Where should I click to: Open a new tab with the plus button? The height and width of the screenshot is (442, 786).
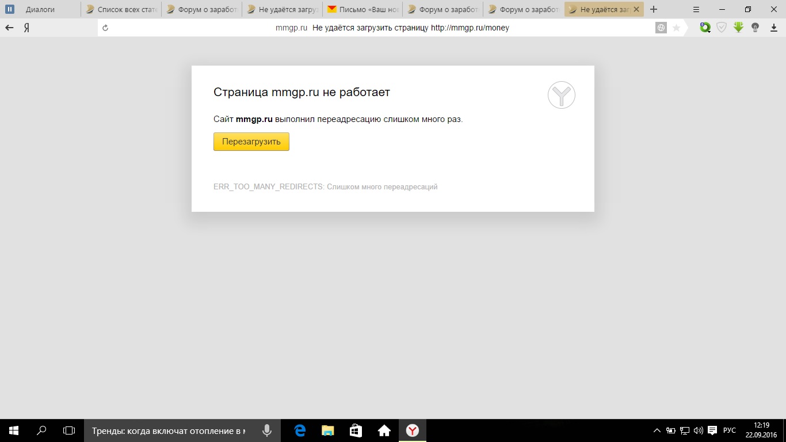654,9
